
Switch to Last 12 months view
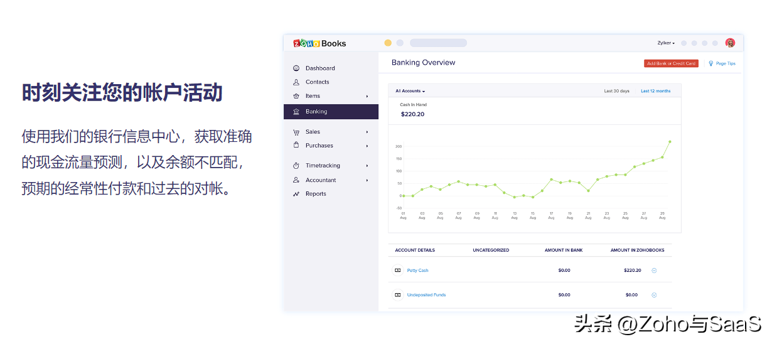[x=655, y=91]
